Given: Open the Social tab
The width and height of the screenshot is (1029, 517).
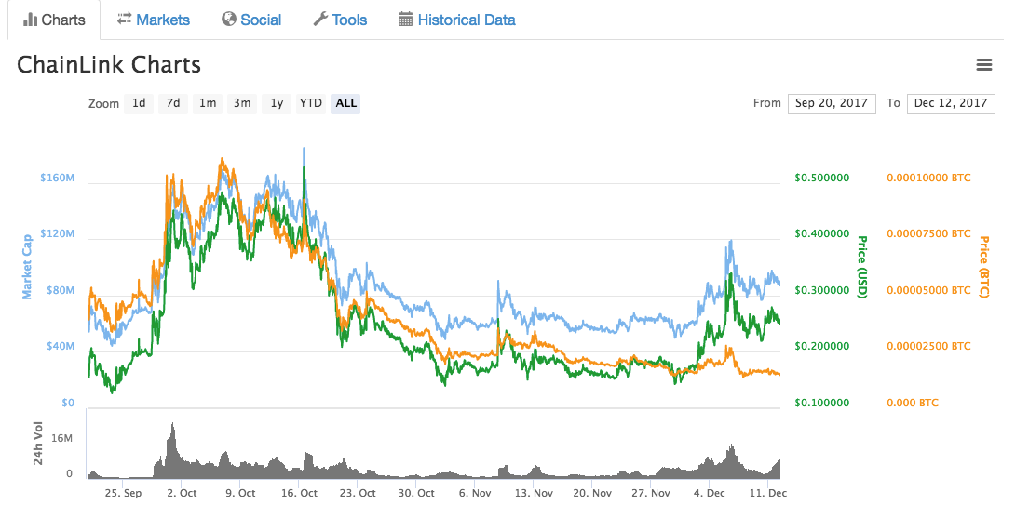Looking at the screenshot, I should [x=251, y=20].
